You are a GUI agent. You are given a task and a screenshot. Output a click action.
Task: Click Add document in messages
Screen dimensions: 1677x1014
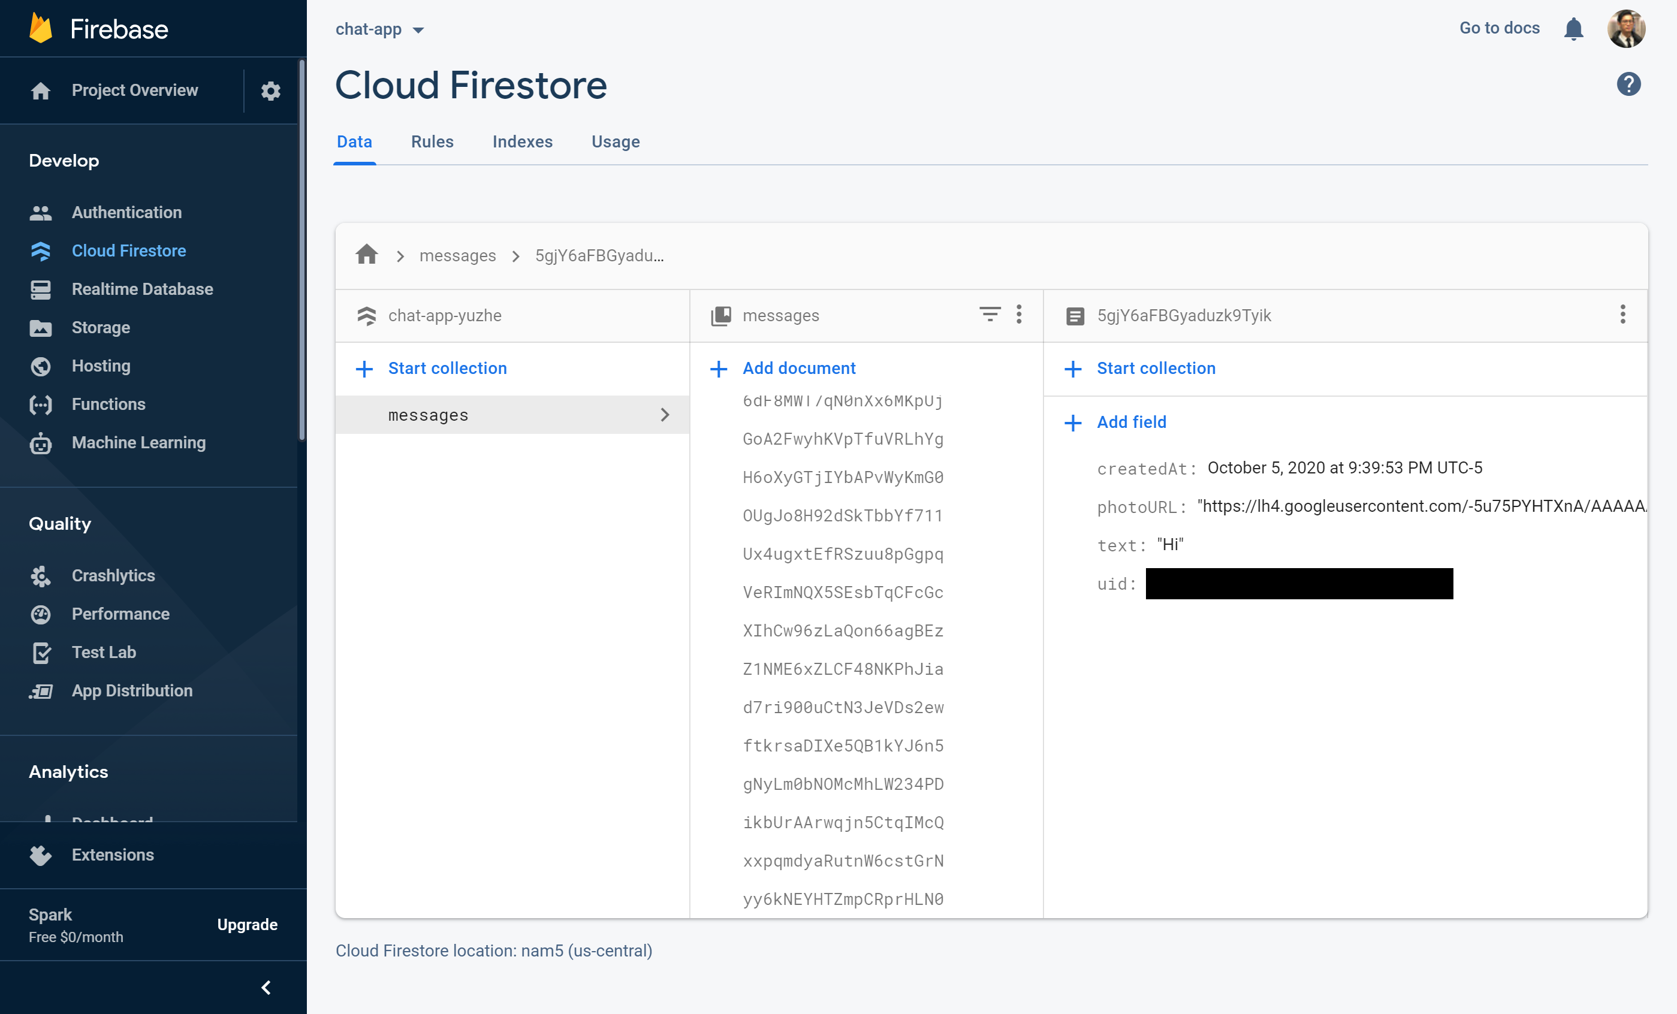[798, 368]
